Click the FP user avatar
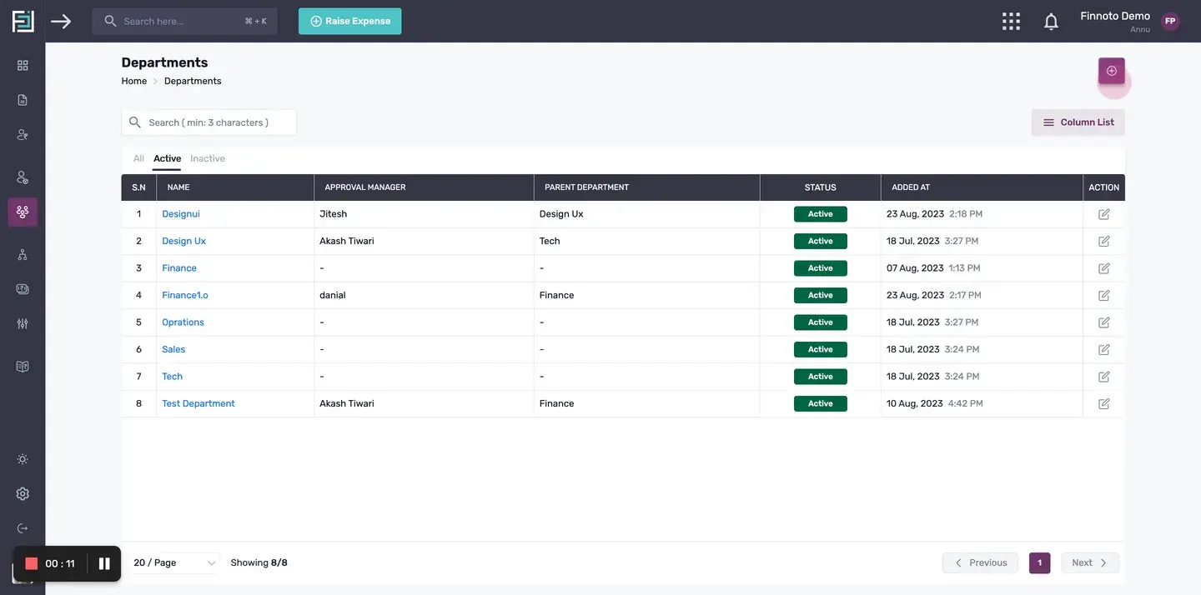The image size is (1201, 595). point(1170,22)
